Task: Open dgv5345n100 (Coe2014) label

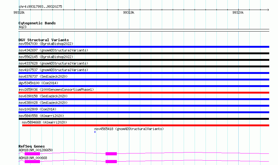Action: click(x=38, y=83)
